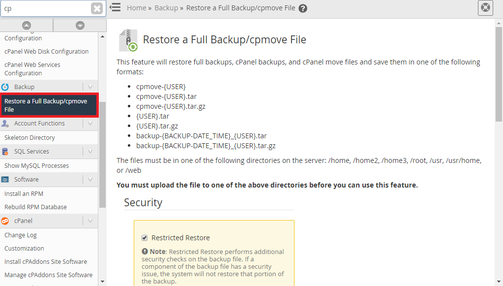Screen dimensions: 503x286
Task: Click the Account Functions section icon
Action: (5, 124)
